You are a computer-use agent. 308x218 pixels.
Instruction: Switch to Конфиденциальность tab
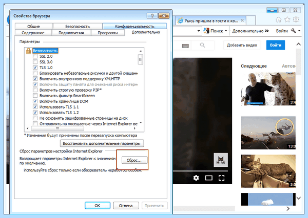[134, 26]
